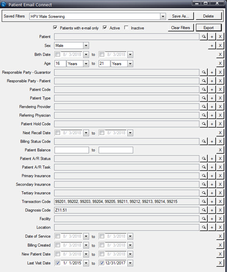The height and width of the screenshot is (272, 227).
Task: Add entry with plus in Patient row
Action: (x=212, y=36)
